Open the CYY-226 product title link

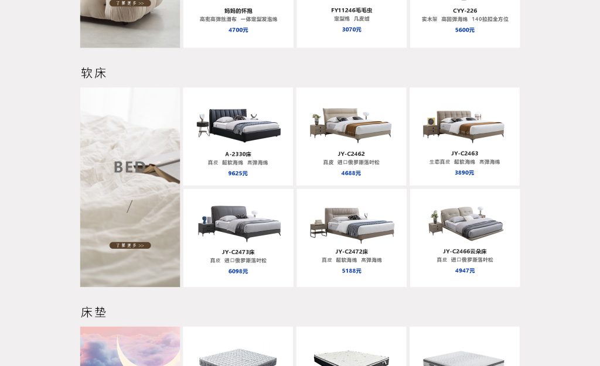pyautogui.click(x=465, y=11)
